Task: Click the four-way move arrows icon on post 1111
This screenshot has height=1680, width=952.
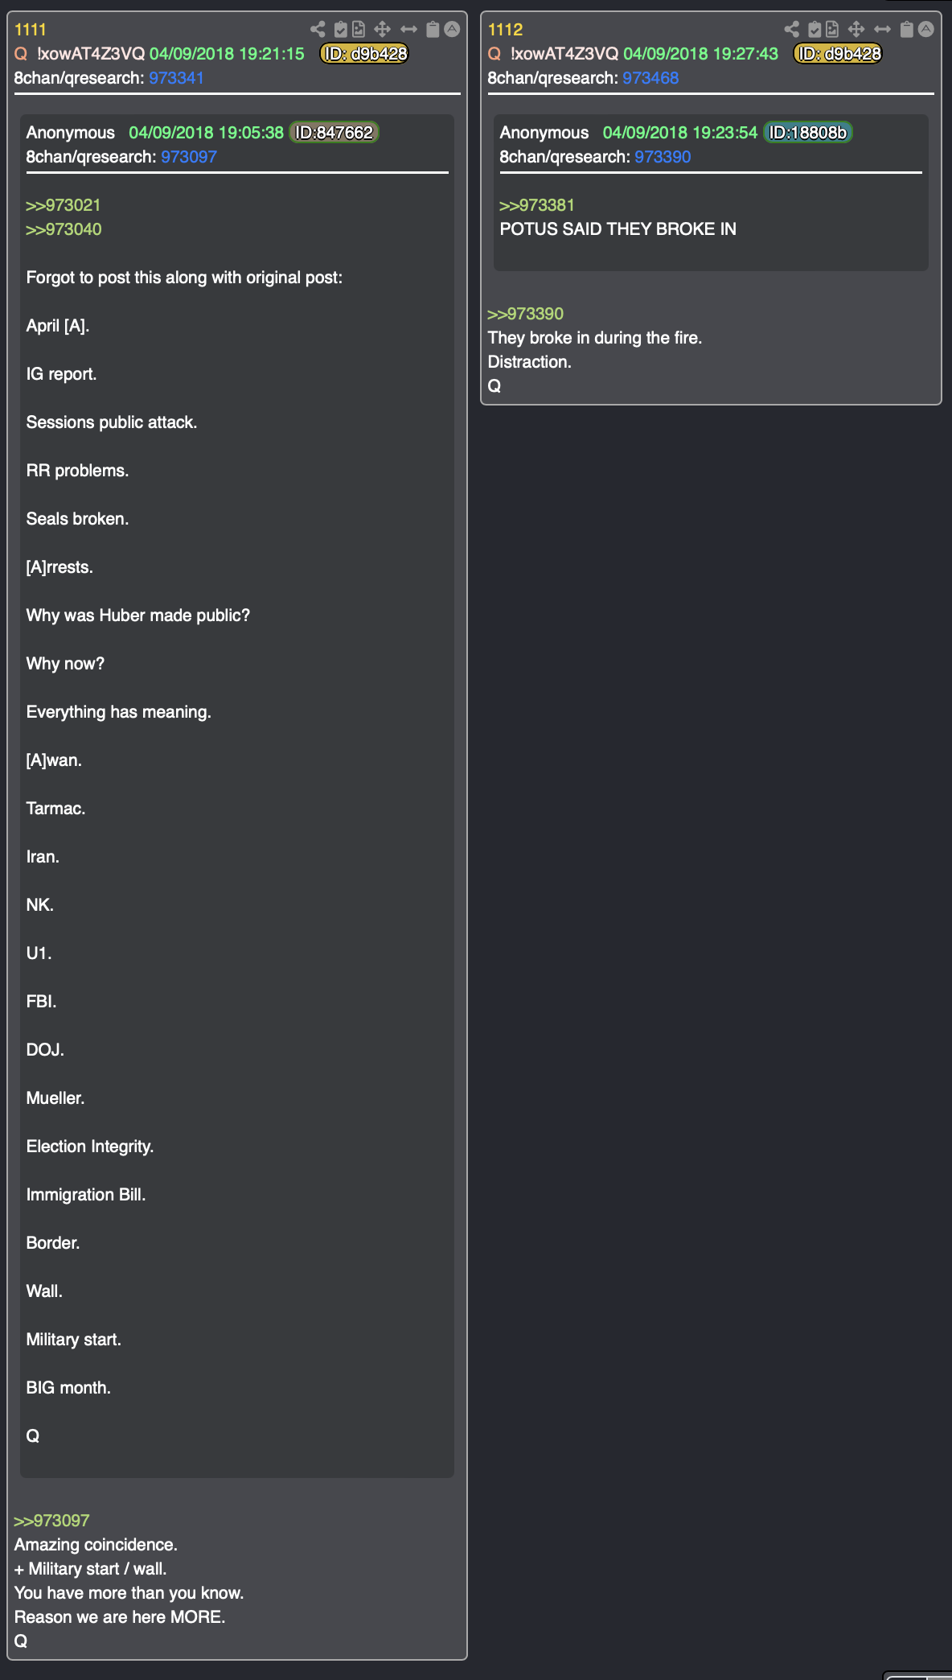Action: pyautogui.click(x=383, y=30)
